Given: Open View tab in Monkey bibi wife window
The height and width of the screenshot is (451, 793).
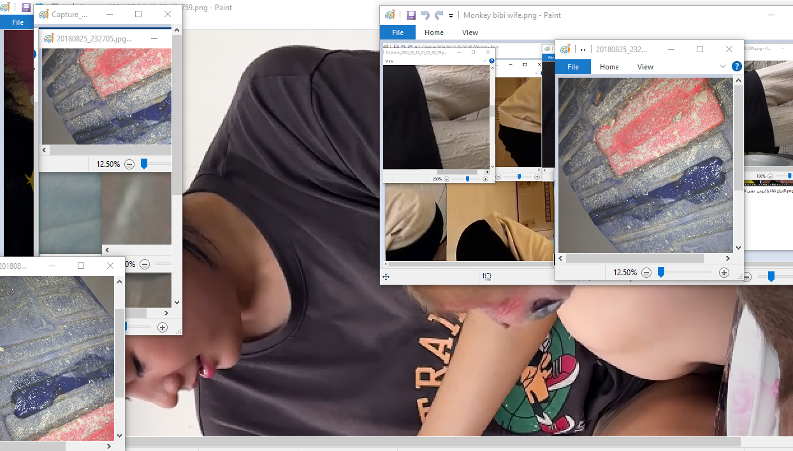Looking at the screenshot, I should click(470, 32).
